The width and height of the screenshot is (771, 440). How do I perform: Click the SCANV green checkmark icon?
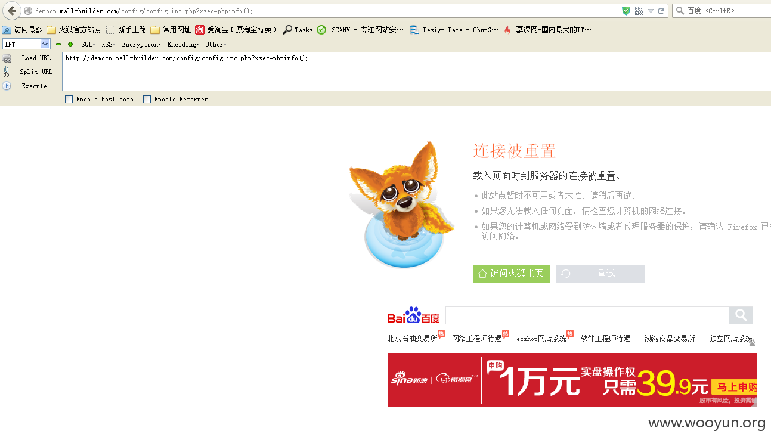pyautogui.click(x=321, y=30)
